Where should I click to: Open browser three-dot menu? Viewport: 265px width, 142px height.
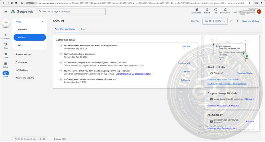click(262, 3)
